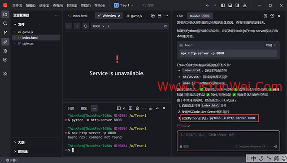The image size is (287, 163).
Task: Split the editor layout from tab bar
Action: coord(160,16)
